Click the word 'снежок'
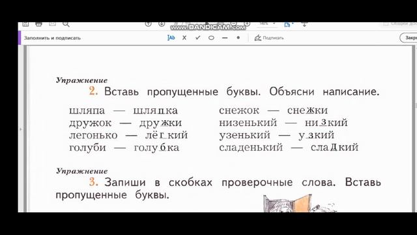Screen dimensions: 417x235 pyautogui.click(x=239, y=110)
